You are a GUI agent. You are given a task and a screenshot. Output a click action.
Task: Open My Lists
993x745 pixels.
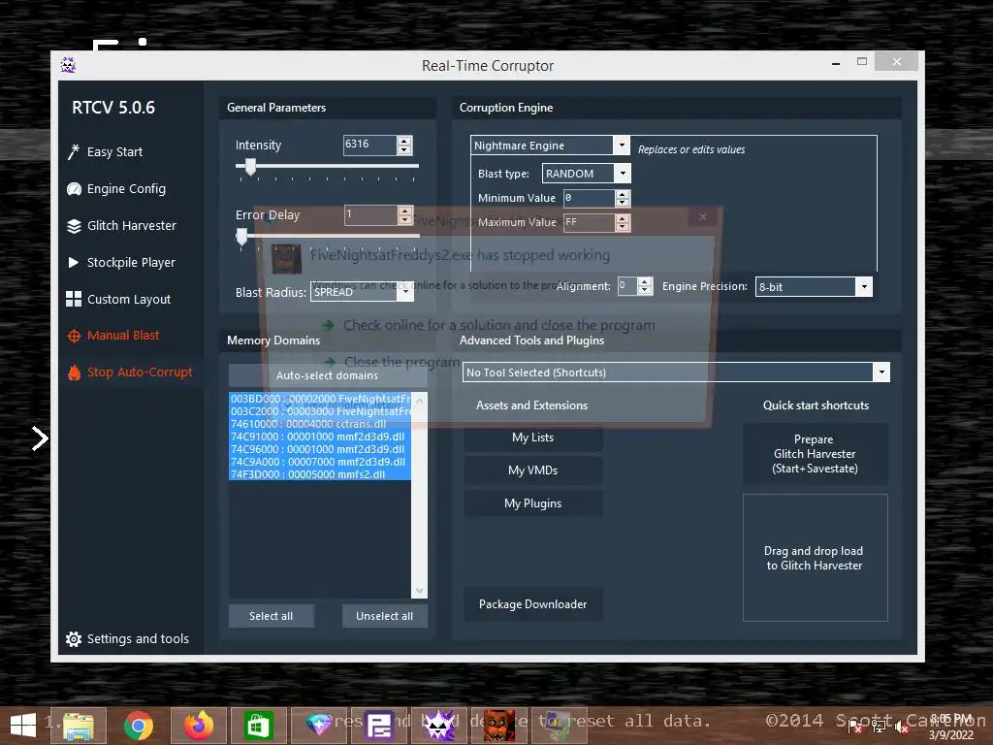point(533,437)
